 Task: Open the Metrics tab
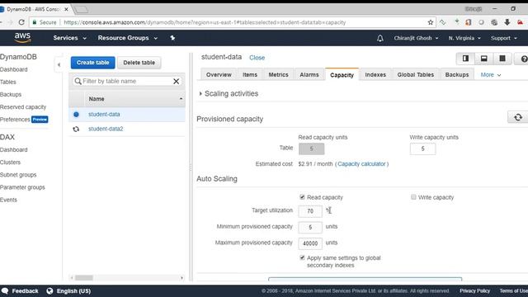tap(278, 75)
